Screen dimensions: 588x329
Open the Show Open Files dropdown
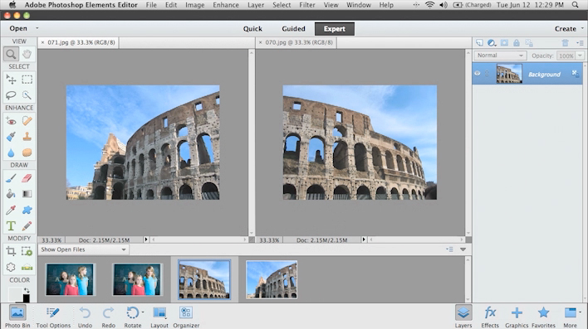(x=83, y=249)
